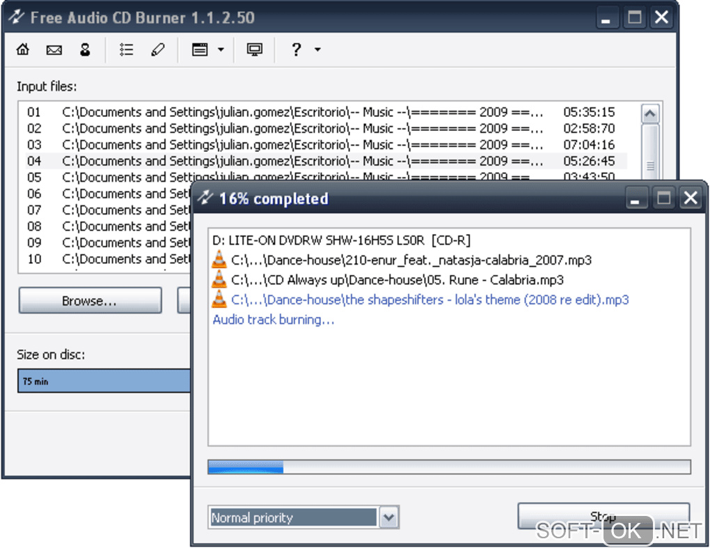Click the Browse... button
This screenshot has width=710, height=548.
90,300
